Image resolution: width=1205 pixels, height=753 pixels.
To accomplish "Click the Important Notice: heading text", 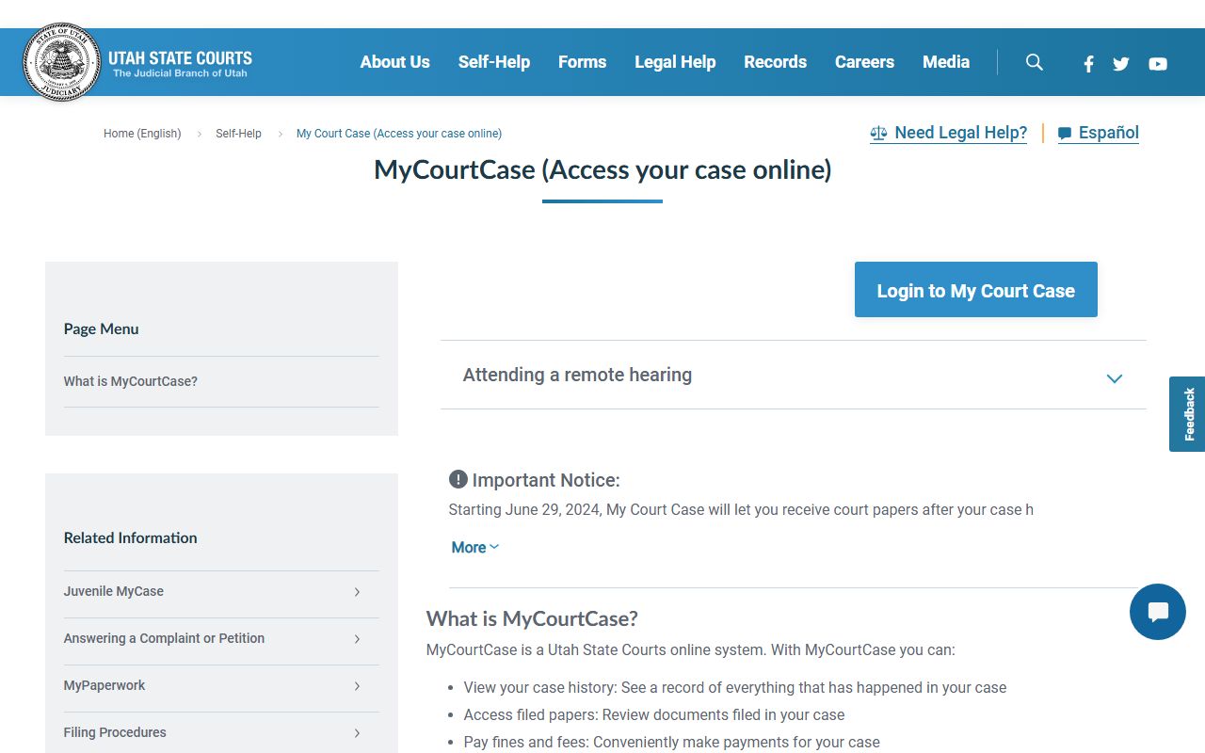I will click(x=546, y=480).
